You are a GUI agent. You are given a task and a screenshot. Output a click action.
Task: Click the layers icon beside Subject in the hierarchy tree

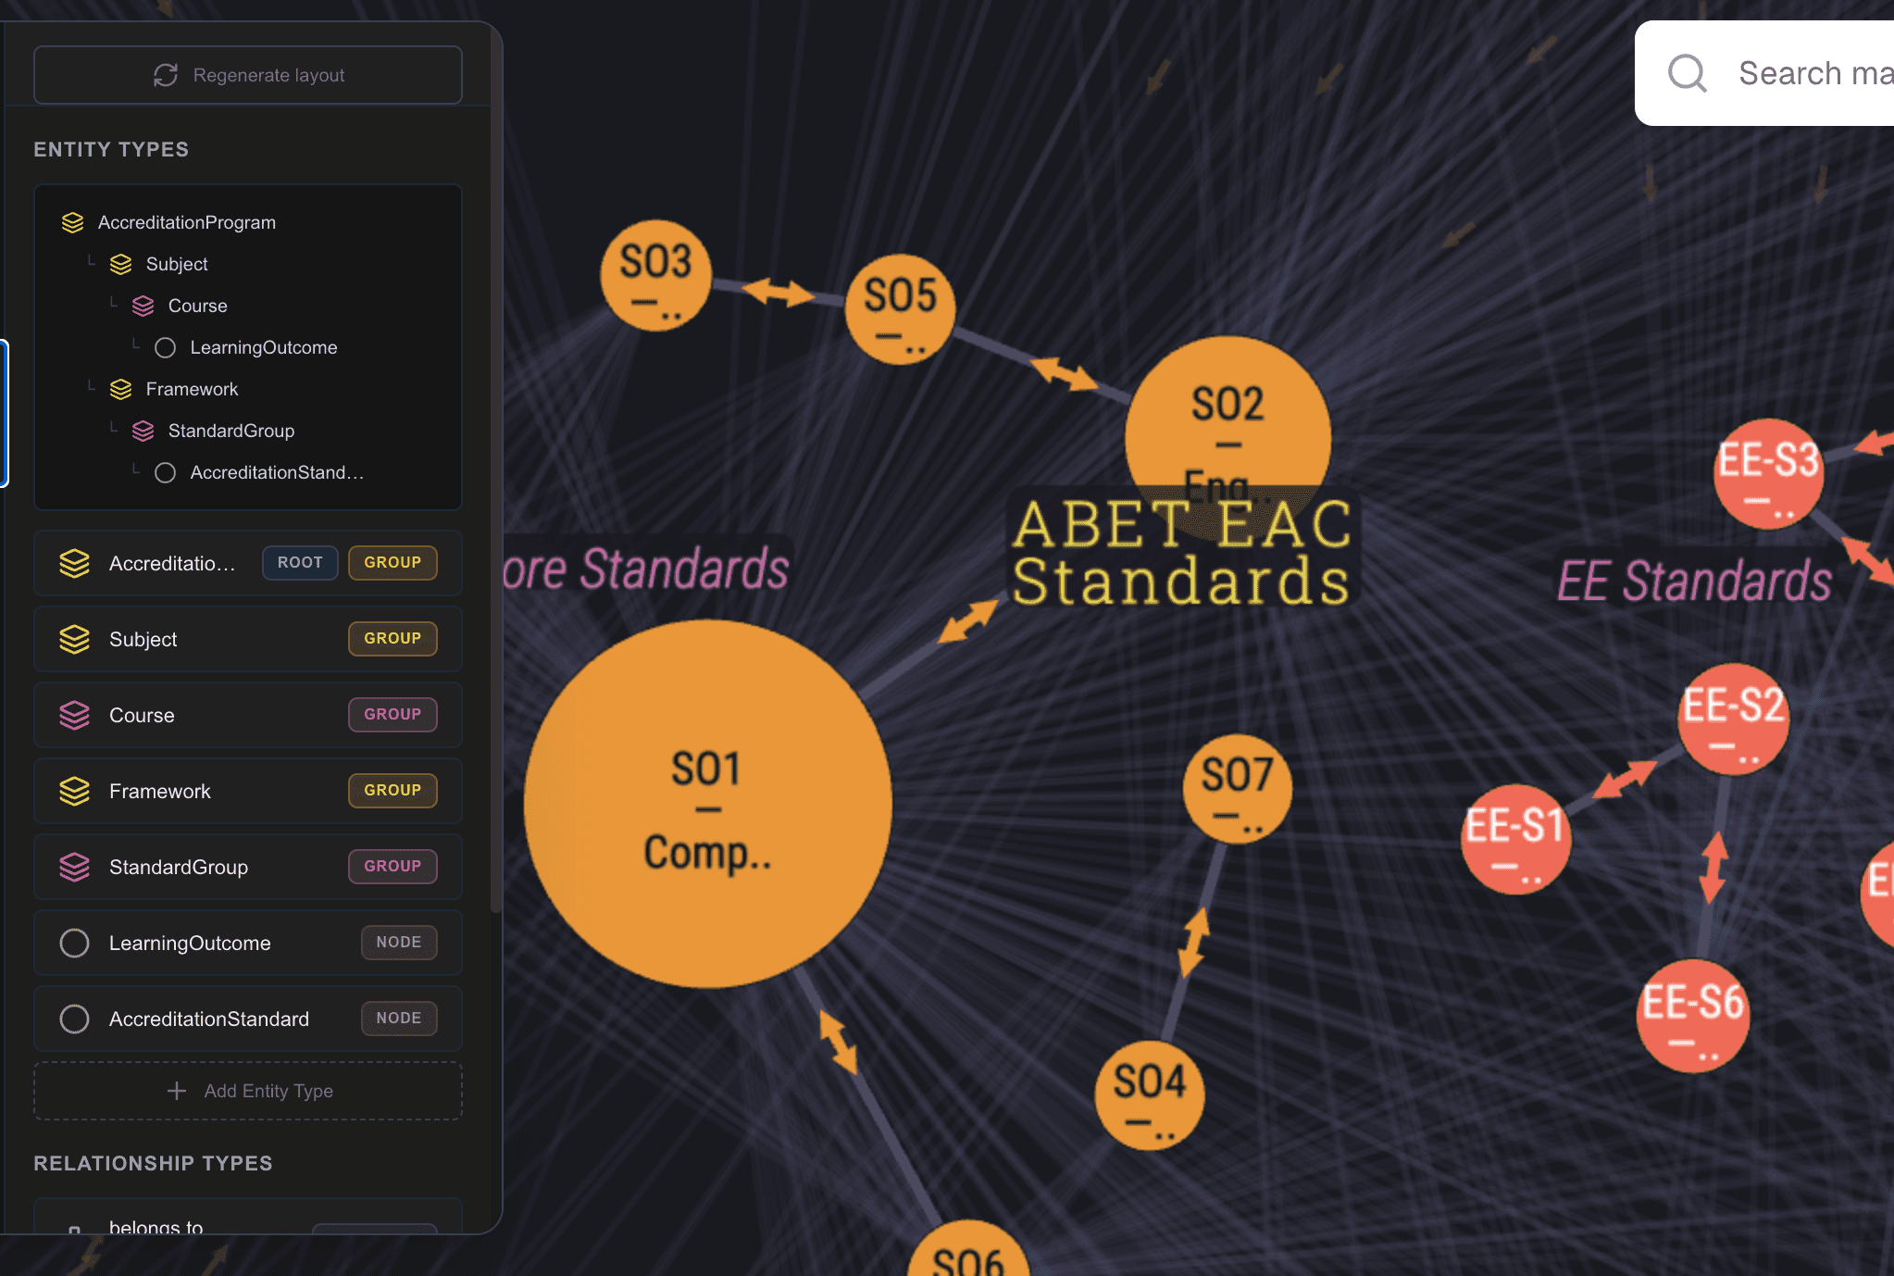point(120,264)
